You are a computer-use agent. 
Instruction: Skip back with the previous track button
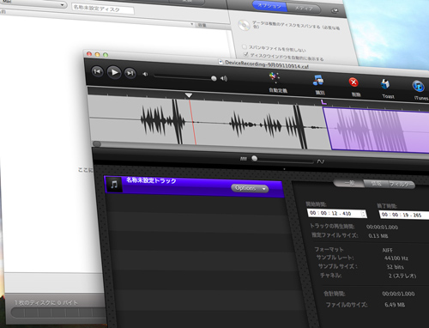pyautogui.click(x=97, y=71)
